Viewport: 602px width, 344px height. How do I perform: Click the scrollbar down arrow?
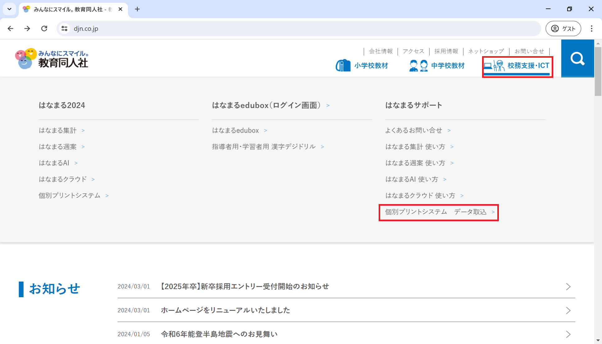point(598,340)
